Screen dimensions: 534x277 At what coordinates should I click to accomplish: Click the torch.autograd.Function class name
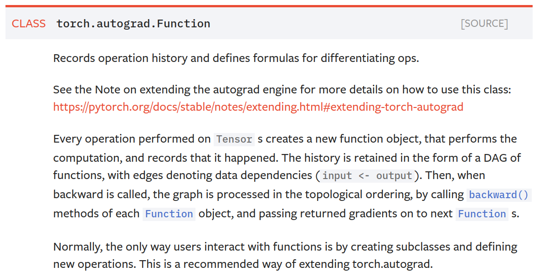click(133, 24)
